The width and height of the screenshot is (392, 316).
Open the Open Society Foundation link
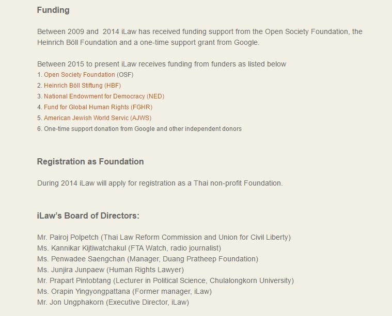coord(79,75)
